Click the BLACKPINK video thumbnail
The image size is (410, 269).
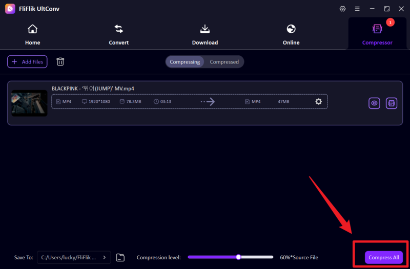pyautogui.click(x=29, y=103)
